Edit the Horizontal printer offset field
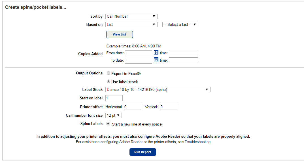The width and height of the screenshot is (304, 161). pyautogui.click(x=132, y=107)
